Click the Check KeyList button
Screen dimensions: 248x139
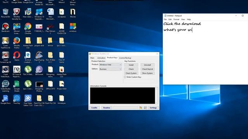pyautogui.click(x=147, y=69)
